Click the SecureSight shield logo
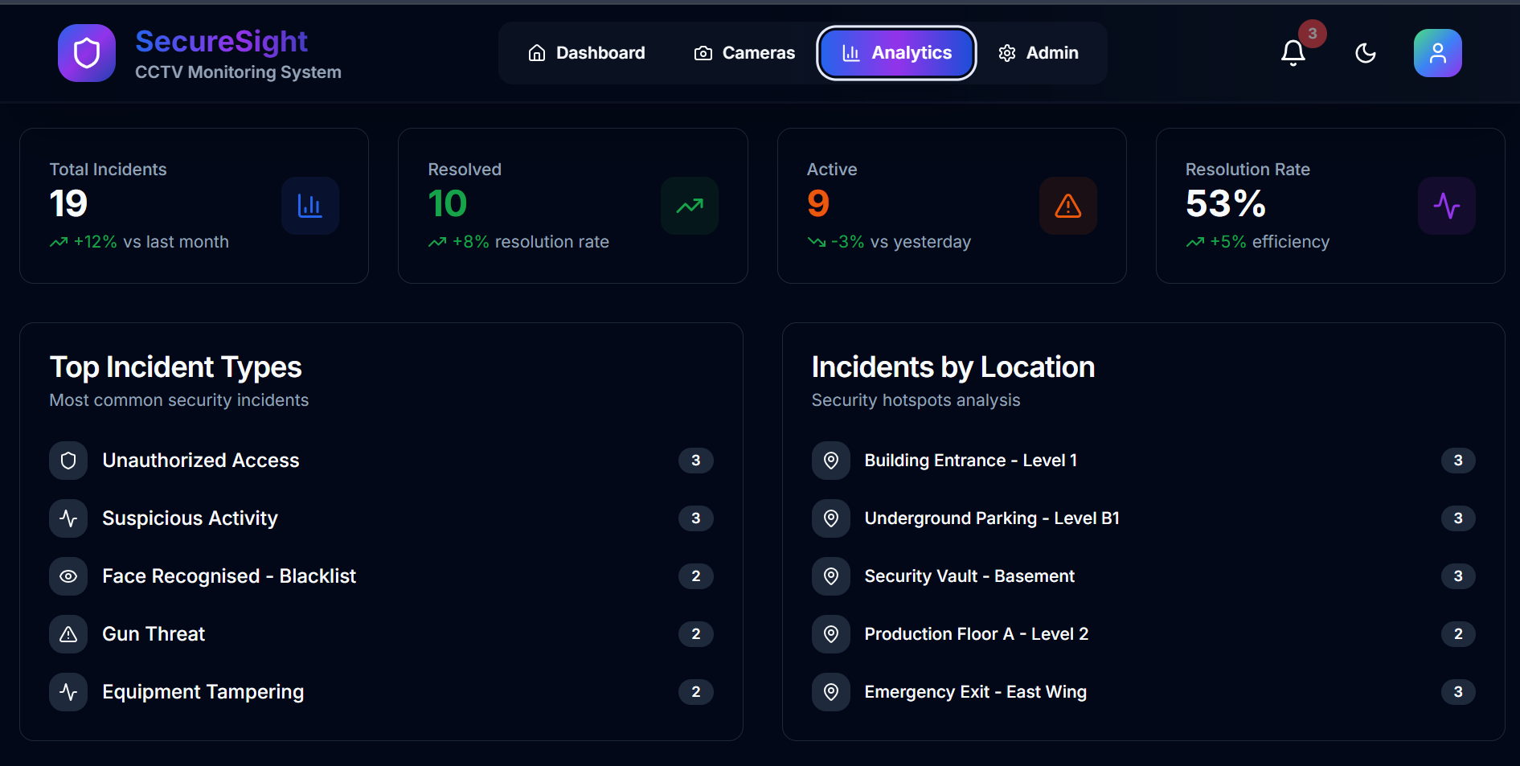Viewport: 1520px width, 766px height. [87, 53]
